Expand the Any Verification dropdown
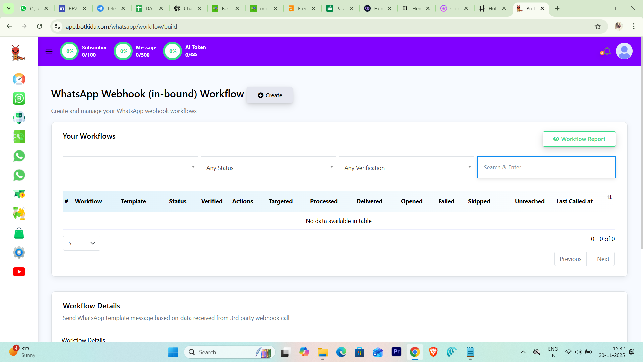 pyautogui.click(x=406, y=167)
